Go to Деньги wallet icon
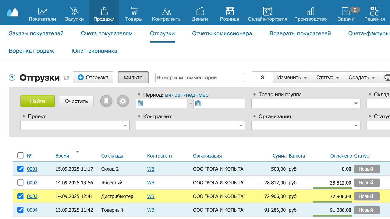The width and height of the screenshot is (390, 219). coord(200,12)
